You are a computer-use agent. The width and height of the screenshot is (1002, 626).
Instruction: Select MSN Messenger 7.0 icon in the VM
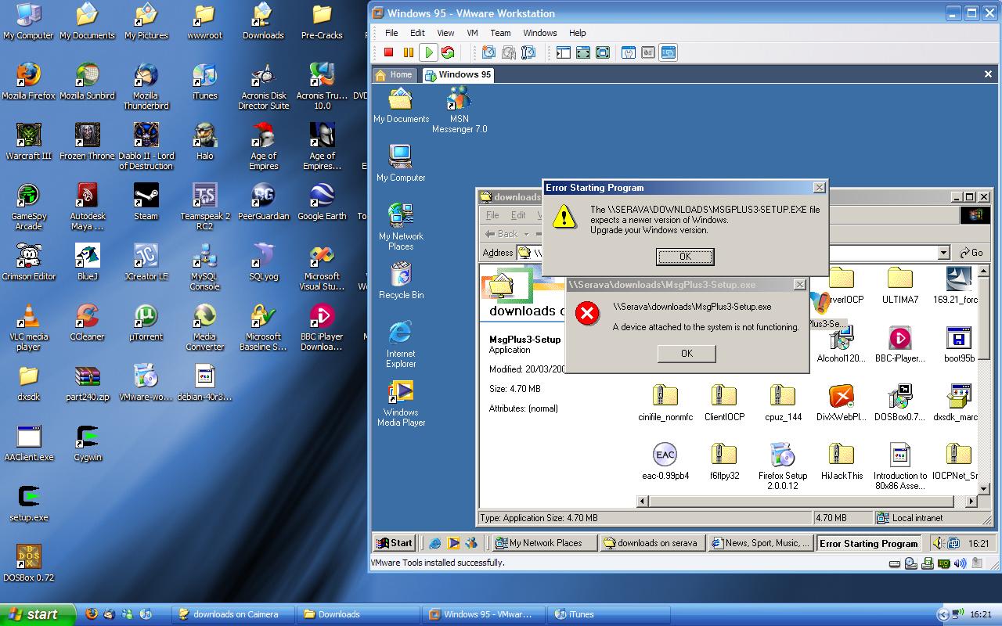460,110
